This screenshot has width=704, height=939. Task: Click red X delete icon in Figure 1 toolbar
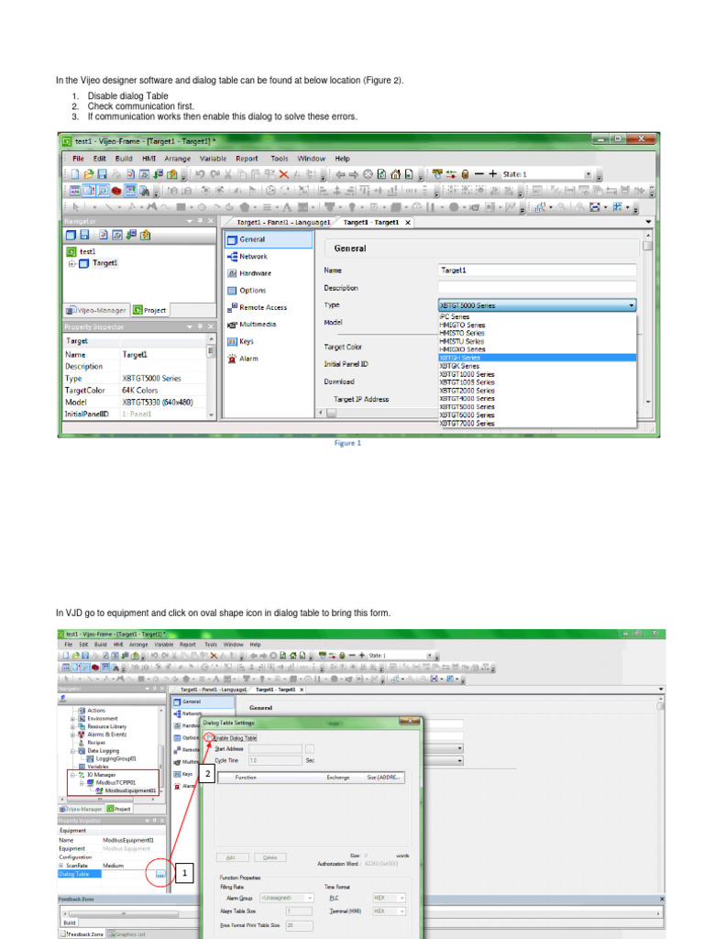[284, 174]
